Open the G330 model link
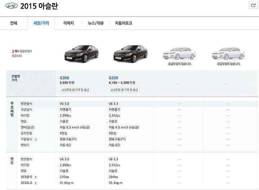Viewport: 259px width, 190px height. pos(113,78)
